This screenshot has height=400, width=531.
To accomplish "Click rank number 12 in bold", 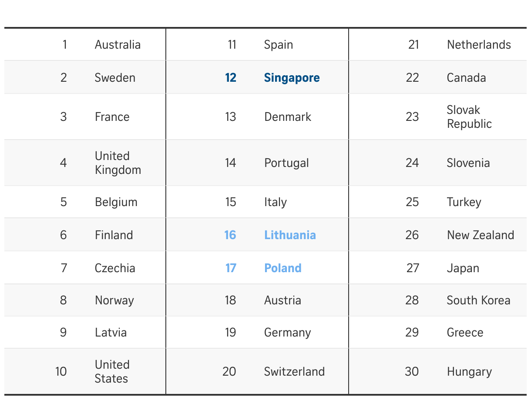I will (231, 78).
